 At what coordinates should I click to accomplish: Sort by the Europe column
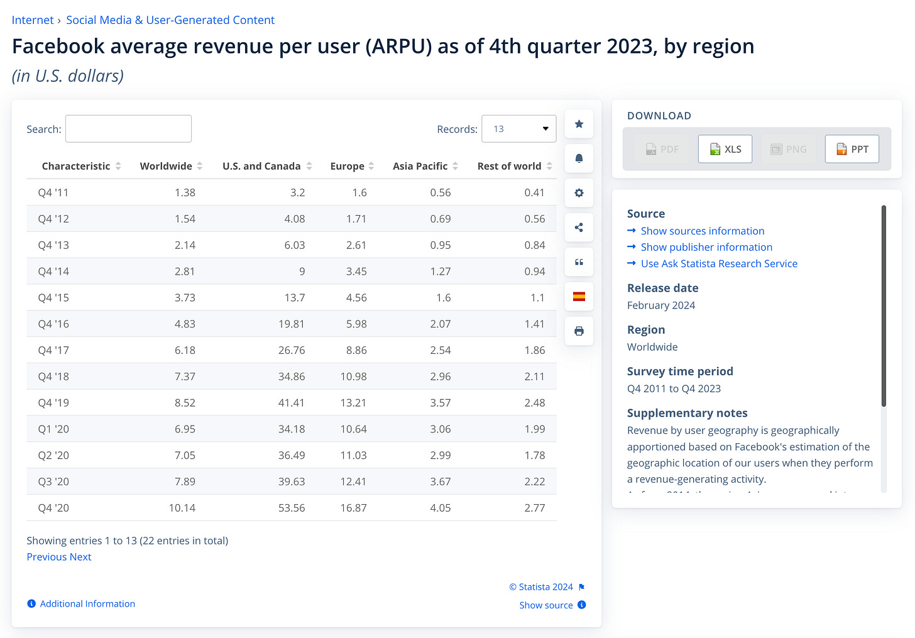(352, 166)
